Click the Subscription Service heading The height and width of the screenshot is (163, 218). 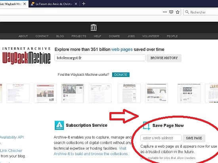[86, 125]
